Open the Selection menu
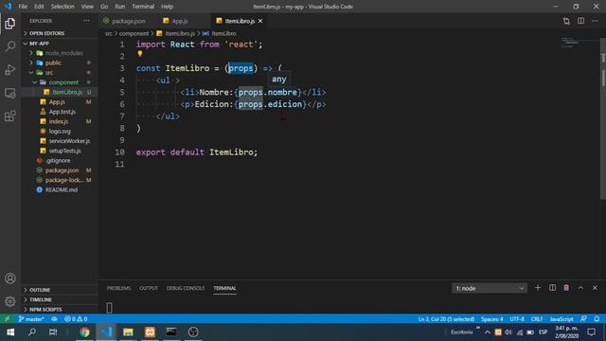This screenshot has height=341, width=606. pos(62,7)
